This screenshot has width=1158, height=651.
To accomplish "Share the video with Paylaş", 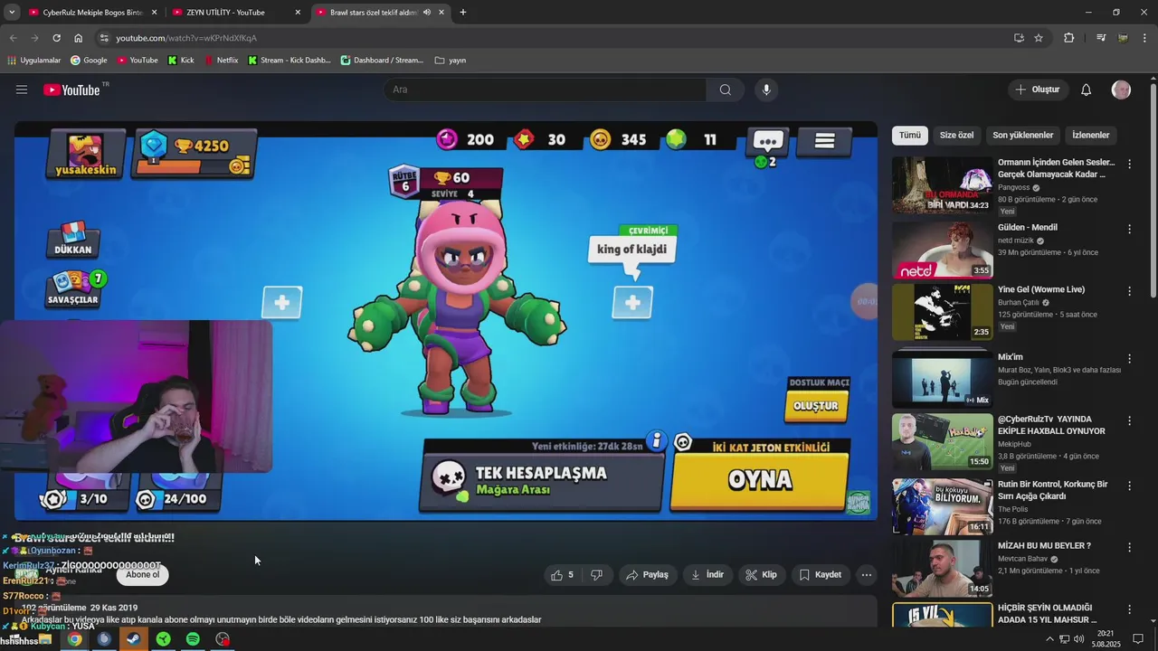I will 647,575.
